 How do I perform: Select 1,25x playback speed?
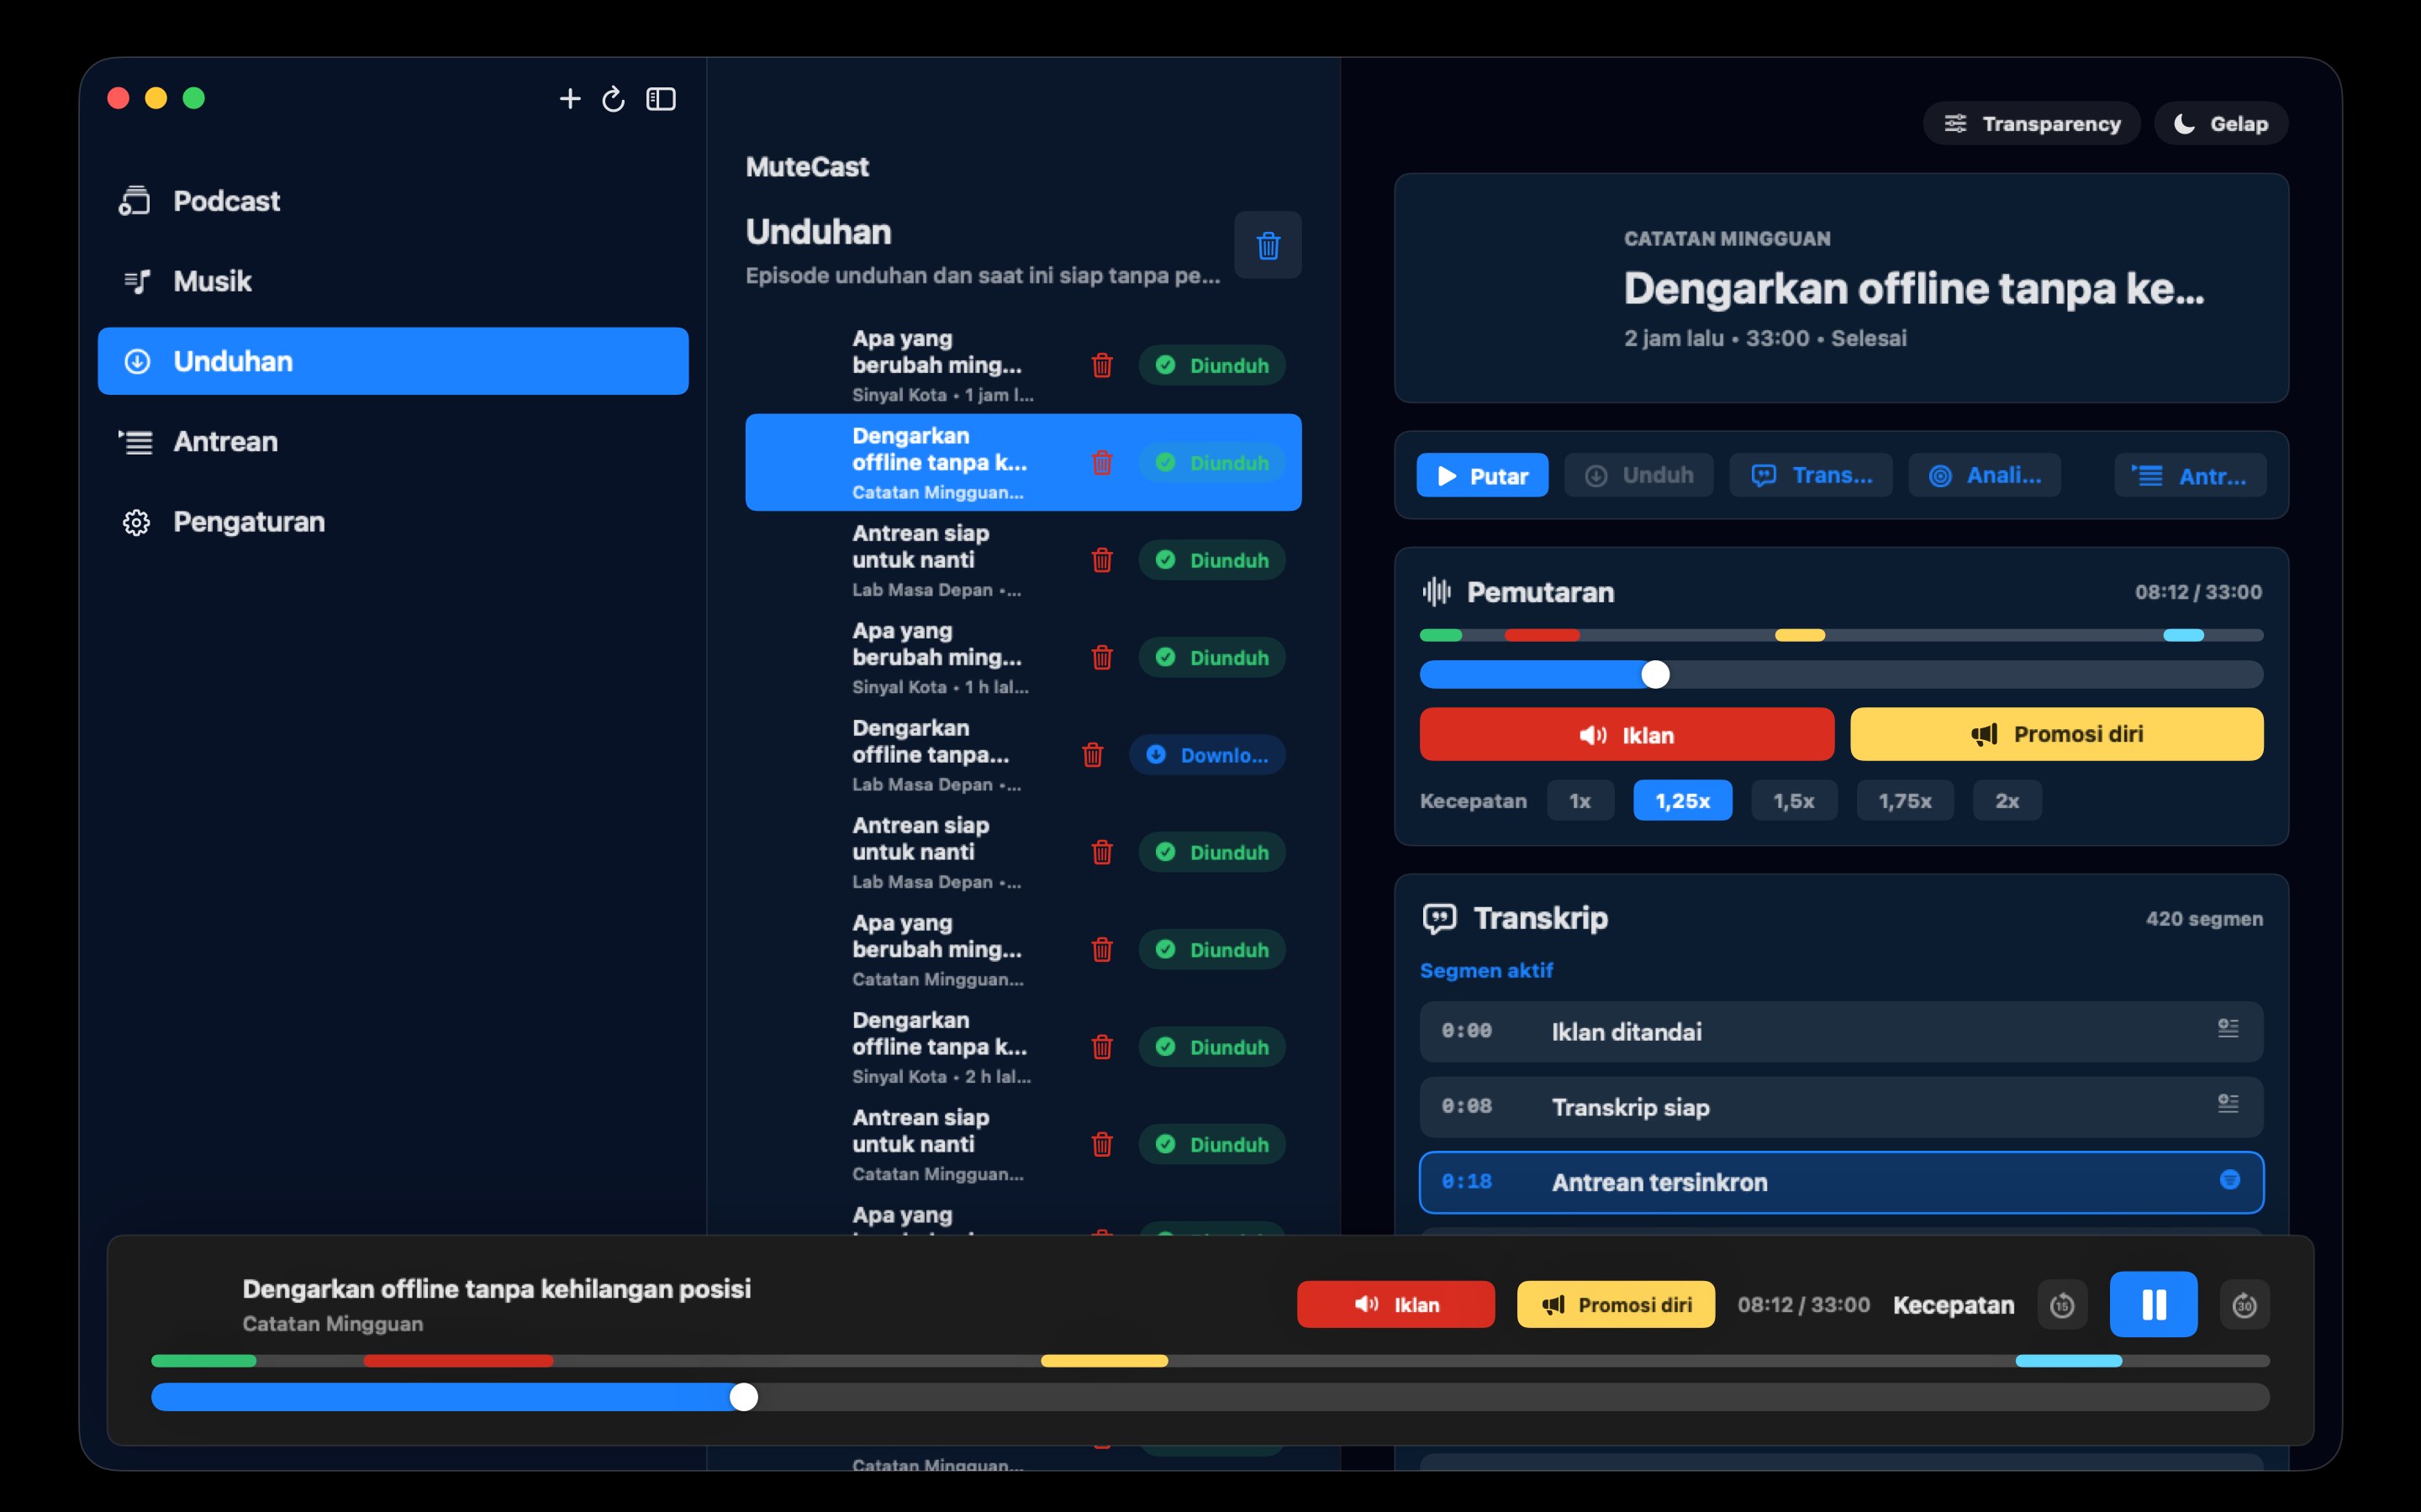tap(1682, 801)
